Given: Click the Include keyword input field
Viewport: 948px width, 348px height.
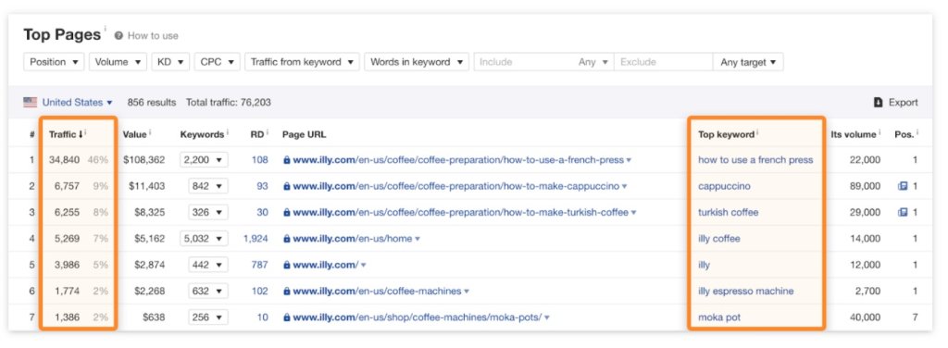Looking at the screenshot, I should click(525, 62).
